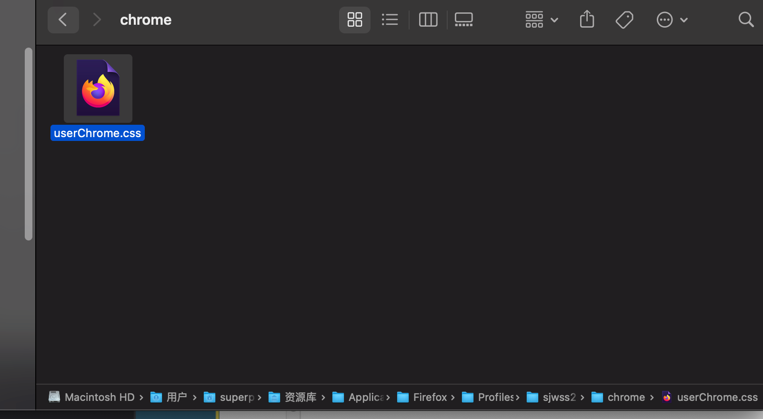Screen dimensions: 763x419
Task: Click the chrome window title
Action: [146, 20]
